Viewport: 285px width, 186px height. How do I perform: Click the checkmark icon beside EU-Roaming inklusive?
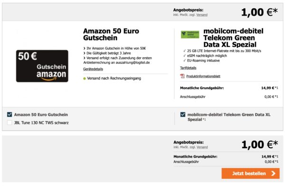(184, 61)
